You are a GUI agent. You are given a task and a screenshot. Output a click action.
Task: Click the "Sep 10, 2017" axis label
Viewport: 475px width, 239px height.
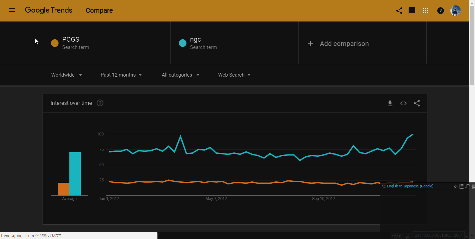pos(324,199)
